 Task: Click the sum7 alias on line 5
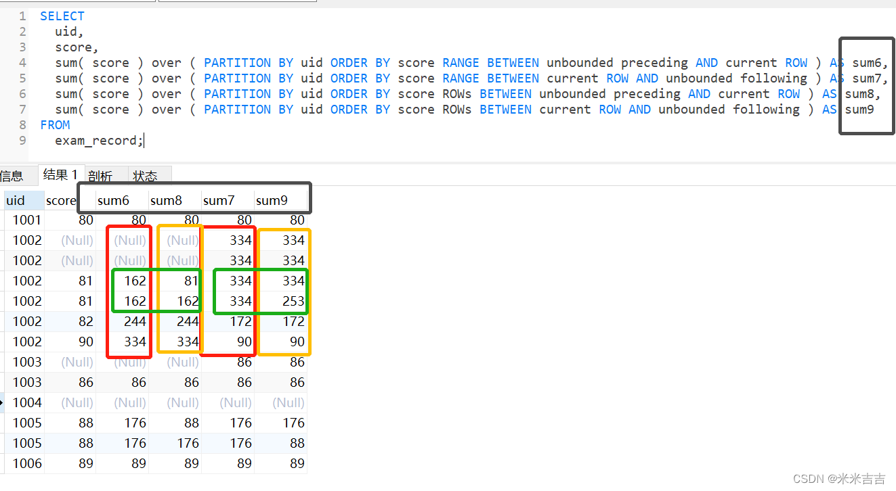(x=867, y=78)
